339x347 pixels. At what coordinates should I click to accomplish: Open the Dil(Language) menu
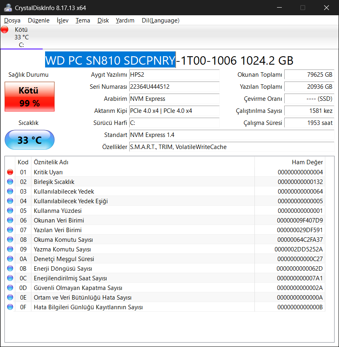tap(161, 20)
